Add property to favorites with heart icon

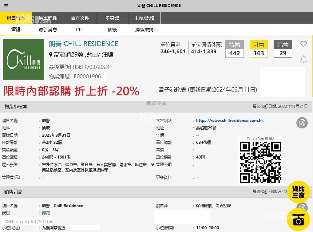pyautogui.click(x=303, y=44)
